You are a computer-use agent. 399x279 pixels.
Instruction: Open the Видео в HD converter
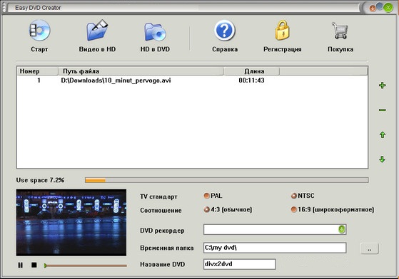point(97,31)
